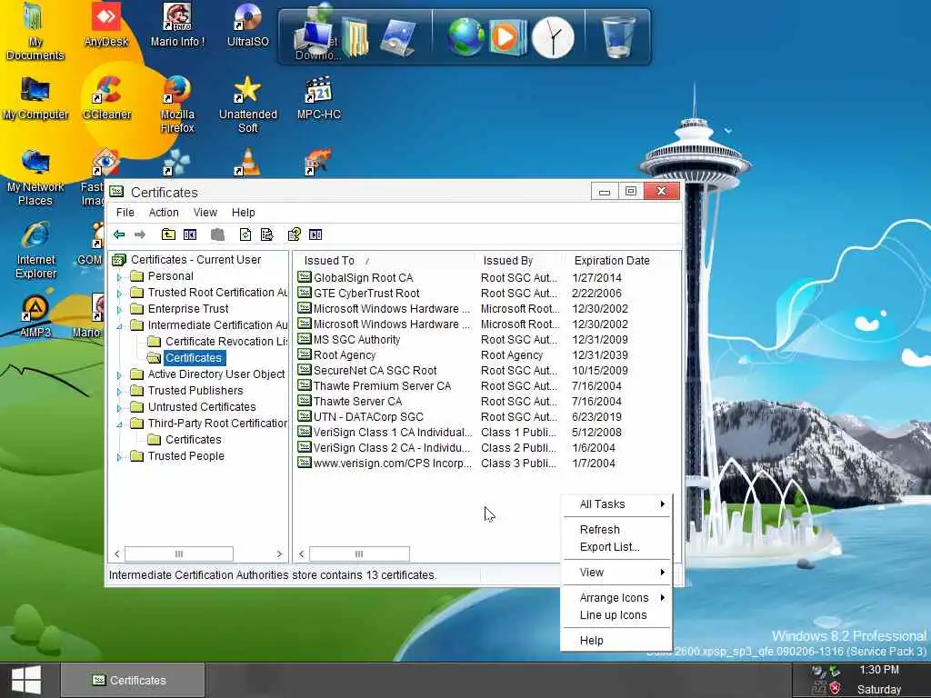Open AIMP3 desktop shortcut
931x698 pixels.
pos(35,316)
